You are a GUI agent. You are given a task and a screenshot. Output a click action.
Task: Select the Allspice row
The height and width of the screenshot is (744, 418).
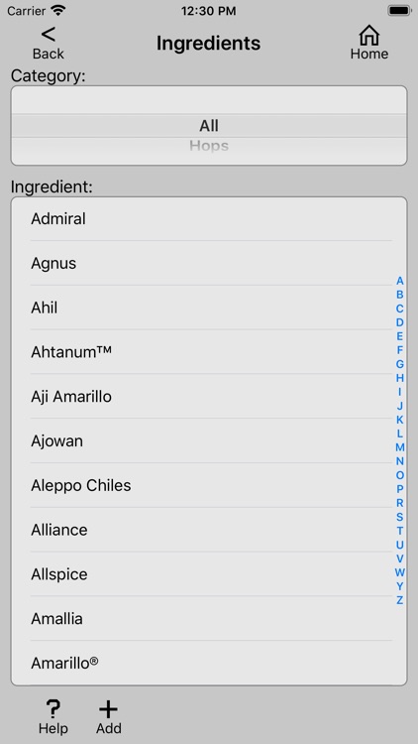[x=209, y=574]
